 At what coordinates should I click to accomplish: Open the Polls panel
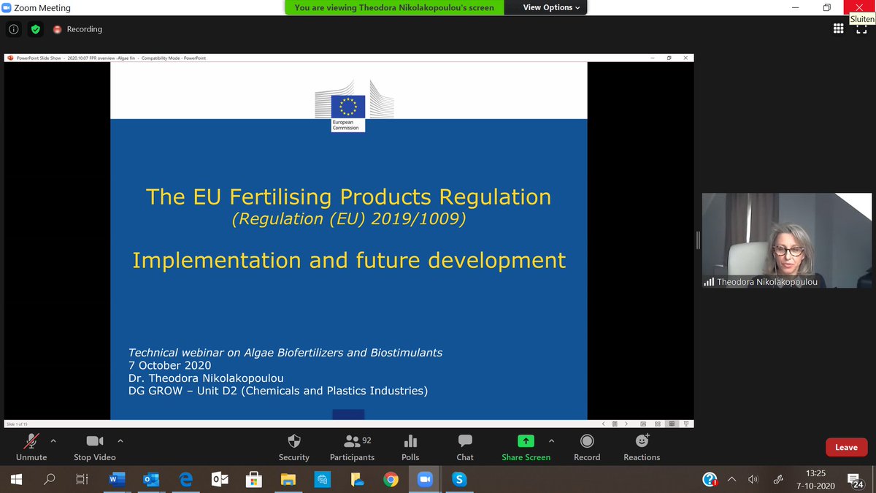[410, 447]
